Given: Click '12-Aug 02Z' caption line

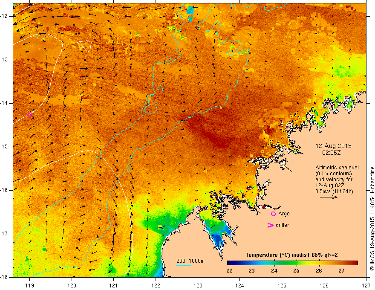Looking at the screenshot, I should [330, 186].
